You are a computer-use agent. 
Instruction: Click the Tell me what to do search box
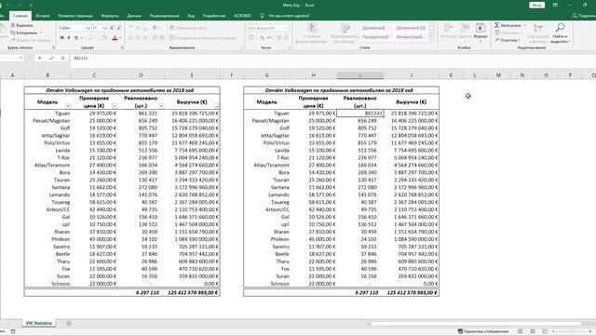click(x=285, y=16)
